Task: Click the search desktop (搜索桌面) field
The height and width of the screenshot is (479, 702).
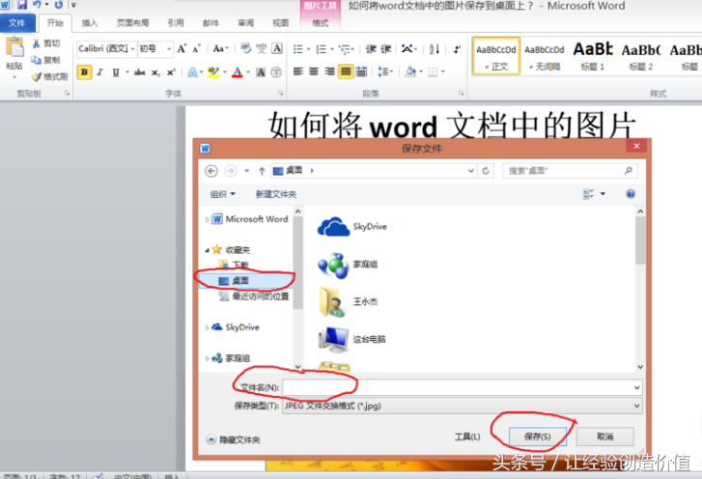Action: [570, 171]
